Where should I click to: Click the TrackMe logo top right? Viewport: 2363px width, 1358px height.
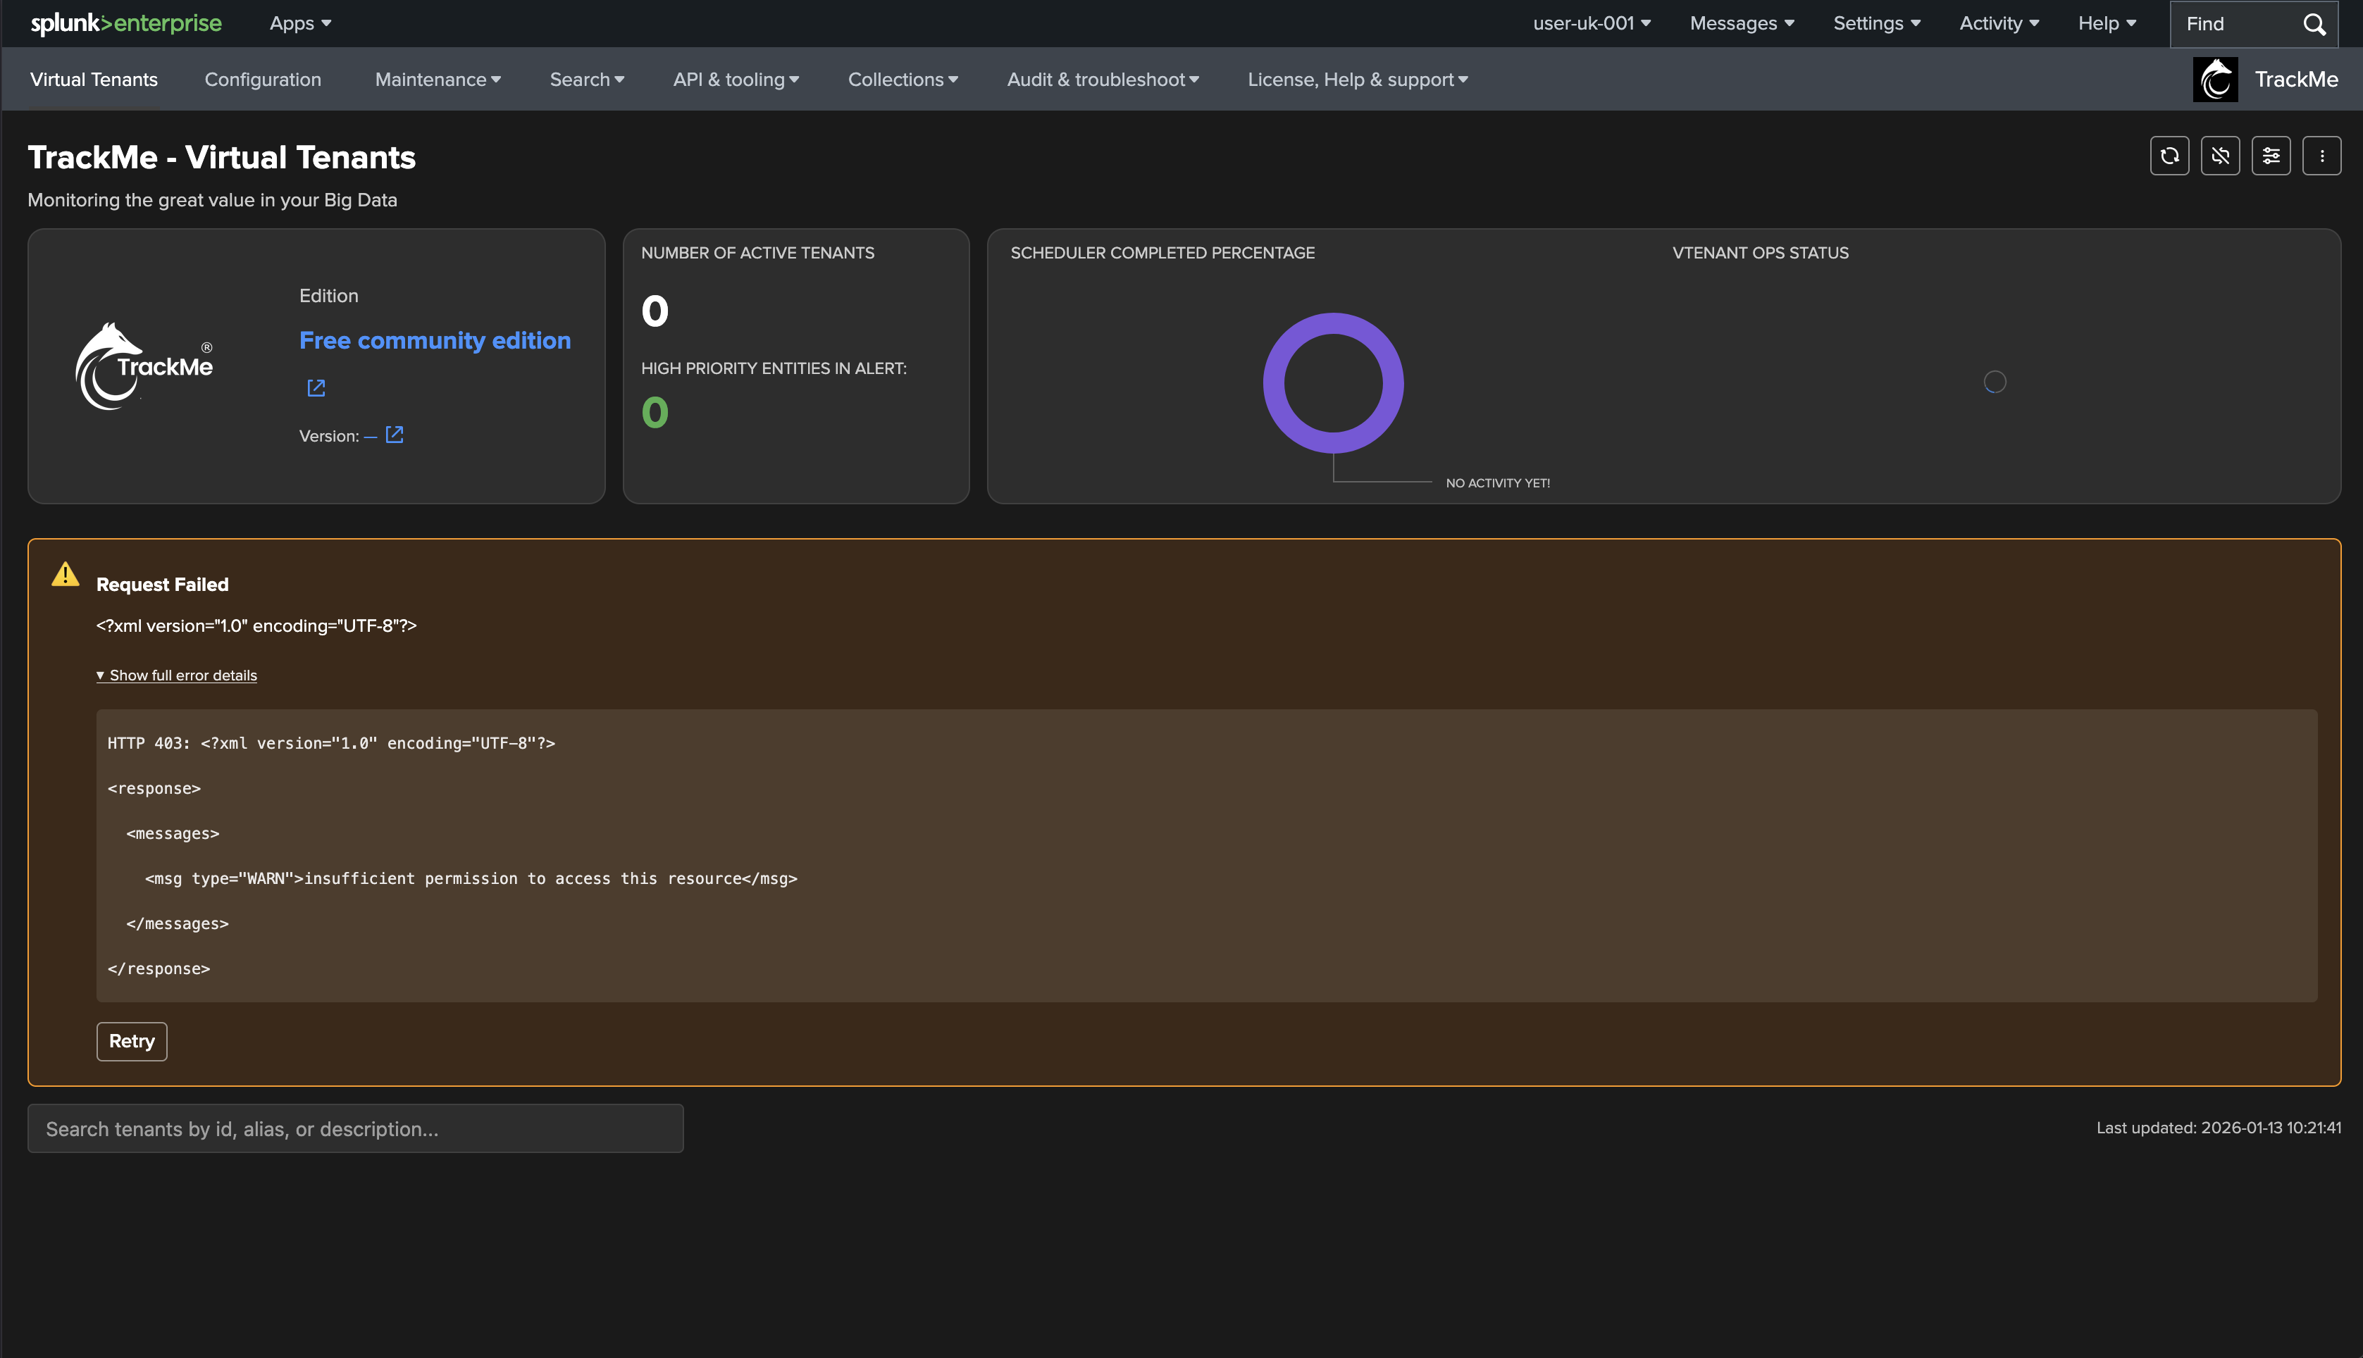point(2214,80)
